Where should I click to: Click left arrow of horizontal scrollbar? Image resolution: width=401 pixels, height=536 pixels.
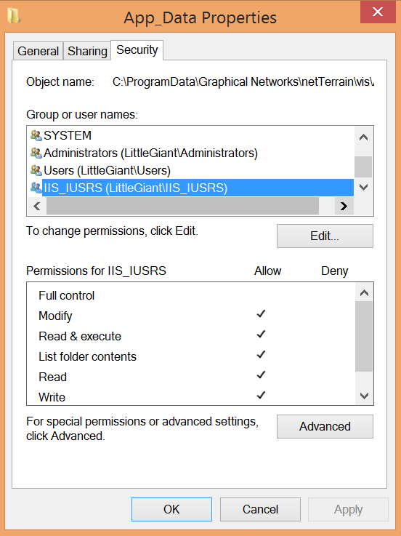click(37, 206)
